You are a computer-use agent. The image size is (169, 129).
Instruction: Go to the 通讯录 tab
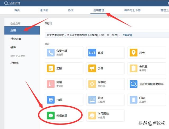(44, 10)
